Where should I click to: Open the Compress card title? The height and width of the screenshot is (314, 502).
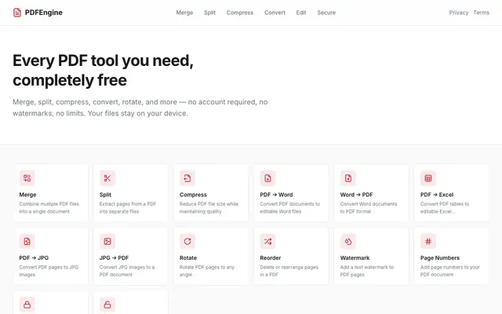(193, 195)
